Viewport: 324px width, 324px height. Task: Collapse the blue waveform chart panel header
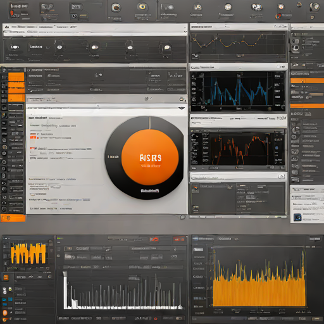pyautogui.click(x=239, y=67)
